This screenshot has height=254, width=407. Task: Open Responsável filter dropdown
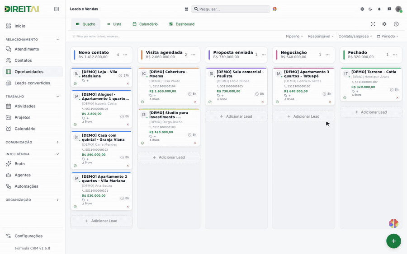pos(321,36)
